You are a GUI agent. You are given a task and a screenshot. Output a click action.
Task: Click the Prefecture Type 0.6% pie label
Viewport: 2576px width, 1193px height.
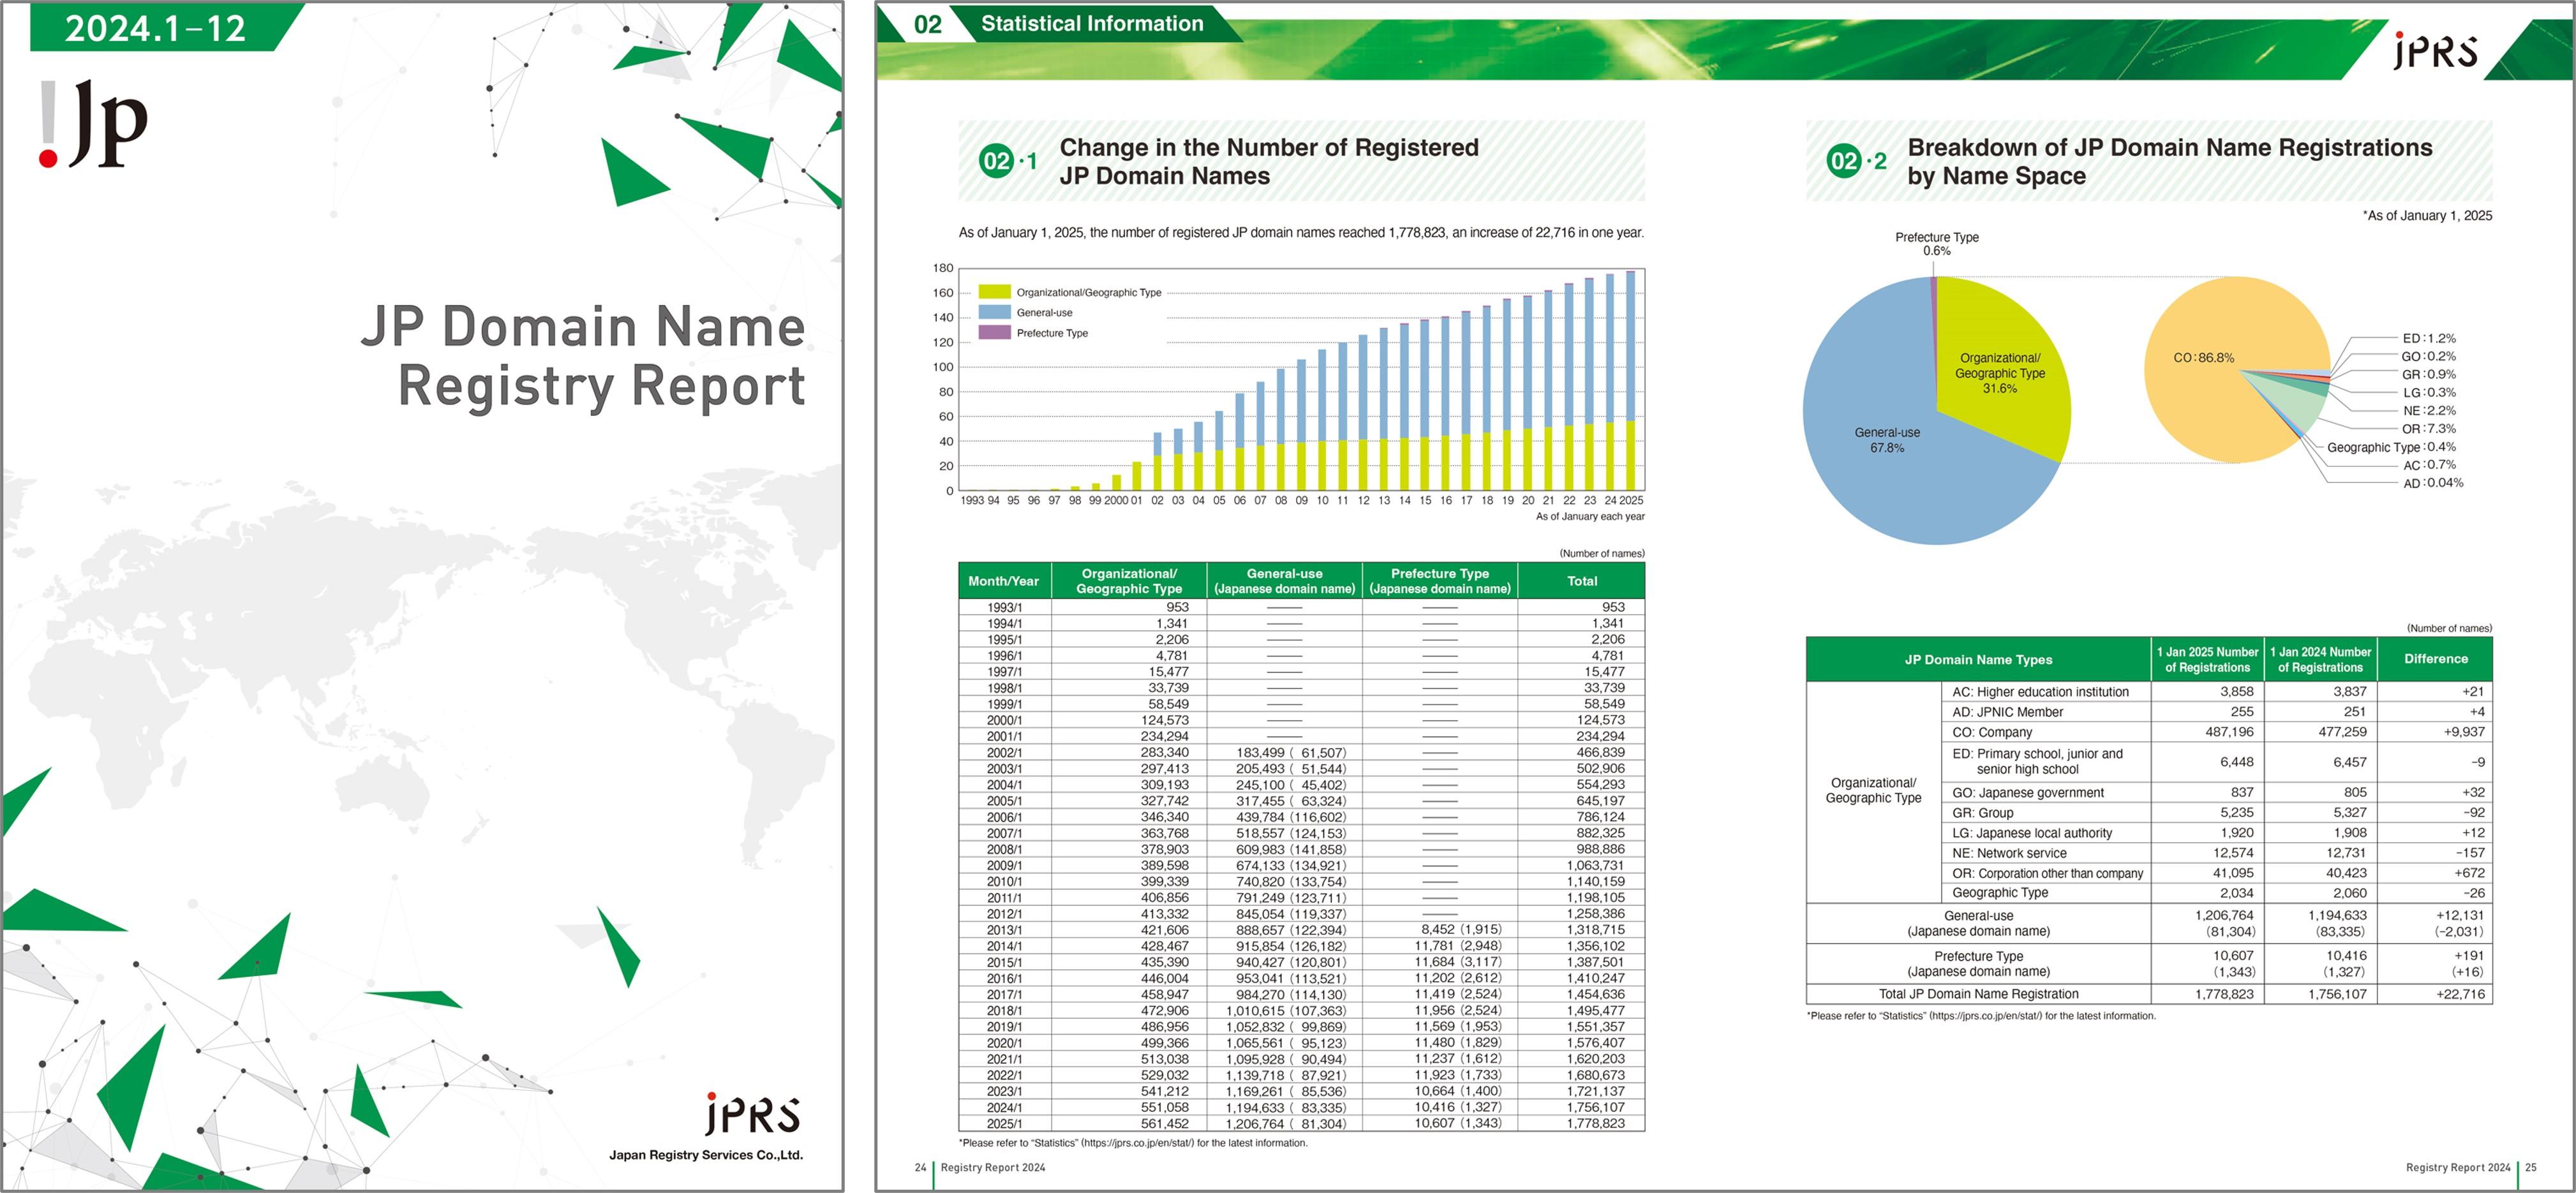coord(1937,244)
